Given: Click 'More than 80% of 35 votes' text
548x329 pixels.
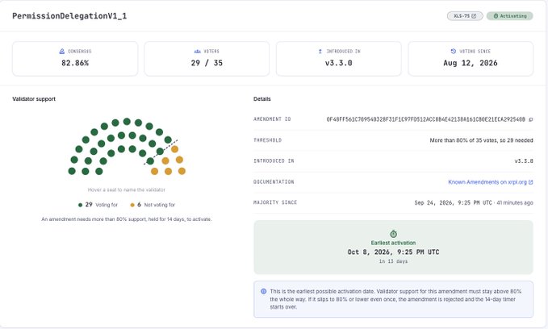Looking at the screenshot, I should [459, 140].
